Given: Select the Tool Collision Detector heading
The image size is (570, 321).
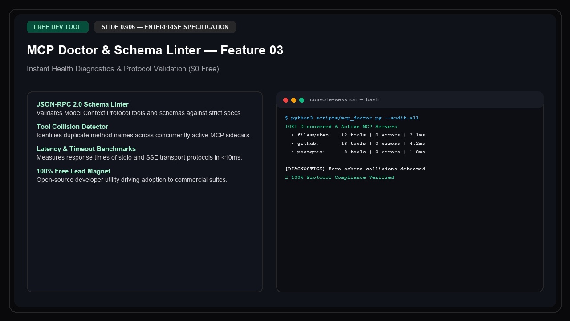Looking at the screenshot, I should [x=72, y=127].
